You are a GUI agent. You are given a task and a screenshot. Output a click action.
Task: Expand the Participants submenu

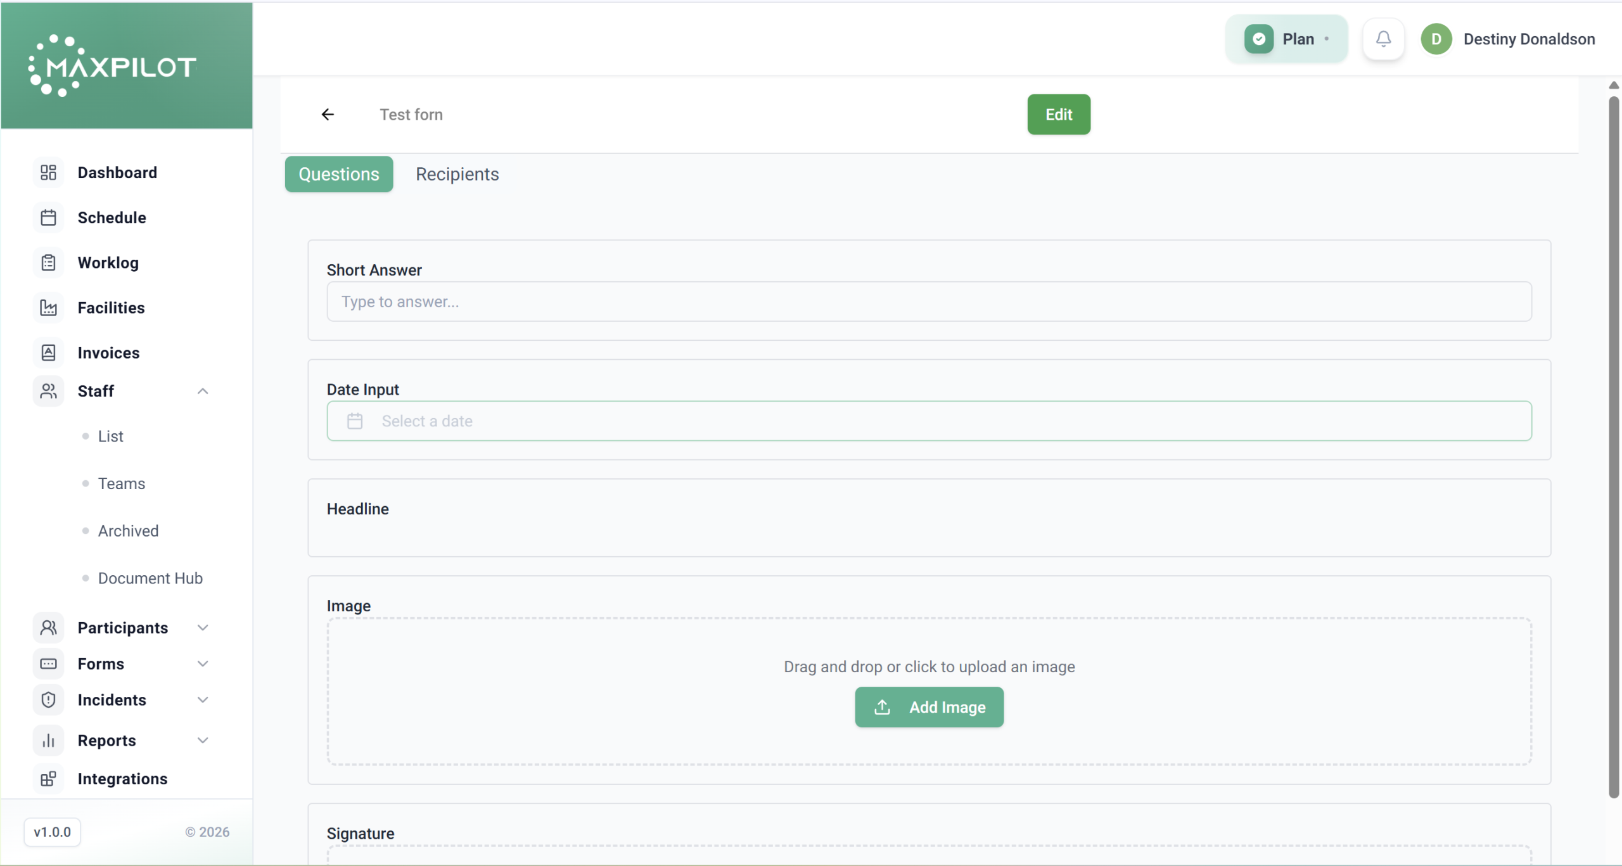click(x=203, y=628)
